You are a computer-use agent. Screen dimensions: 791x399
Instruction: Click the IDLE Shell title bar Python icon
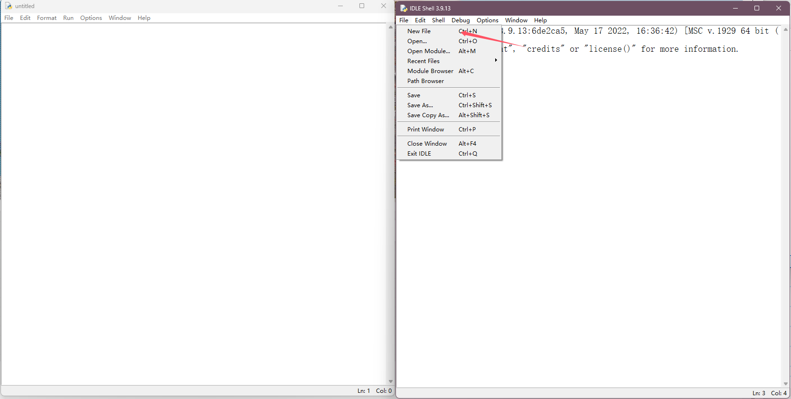pos(404,8)
